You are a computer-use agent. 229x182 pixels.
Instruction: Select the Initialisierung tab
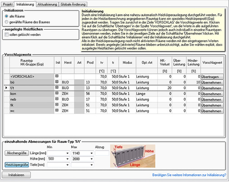[25, 4]
